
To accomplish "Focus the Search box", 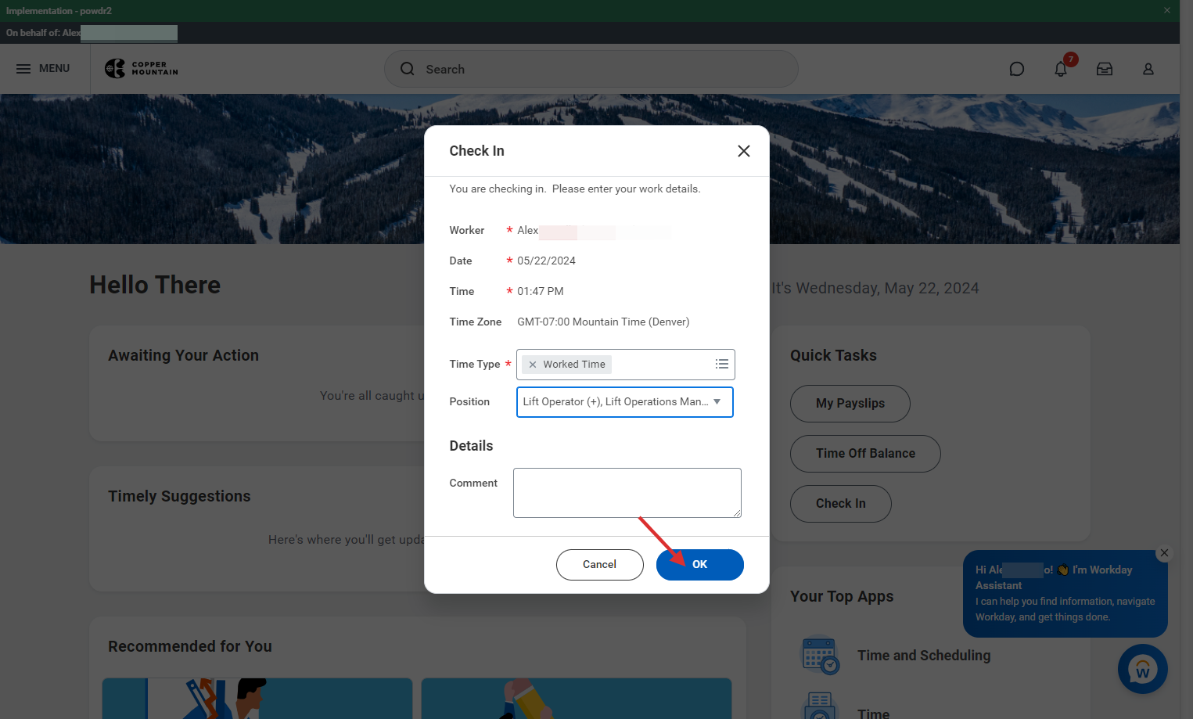I will pyautogui.click(x=591, y=69).
